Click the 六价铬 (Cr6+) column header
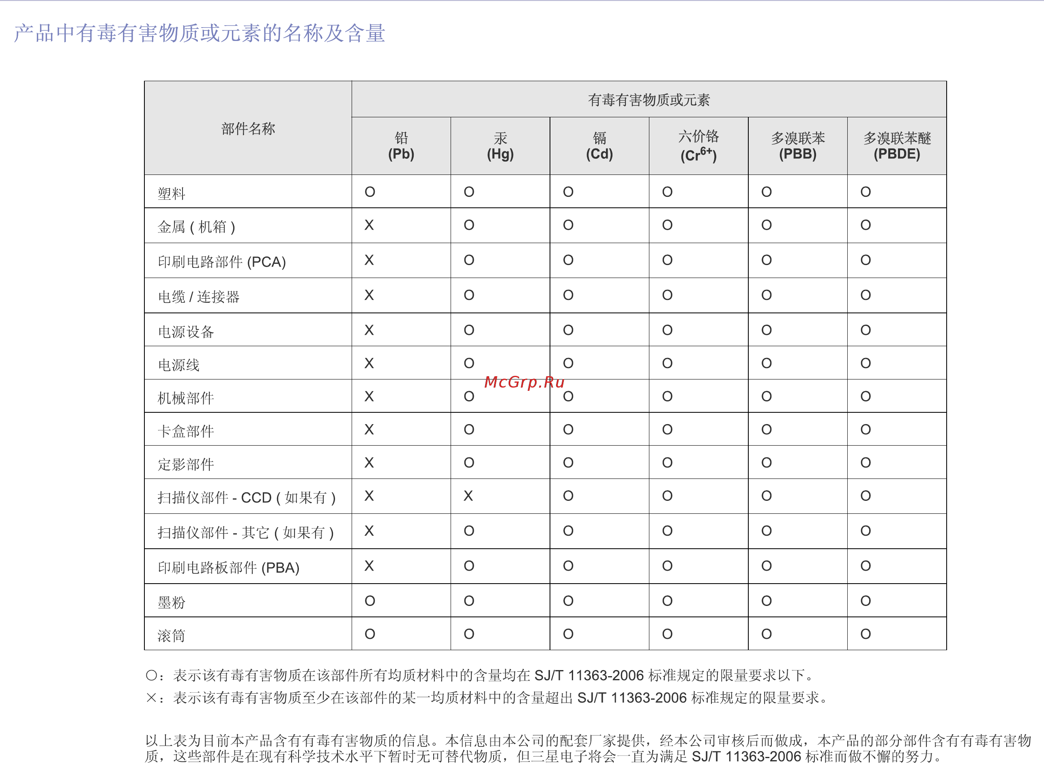Screen dimensions: 1044x763 [699, 146]
